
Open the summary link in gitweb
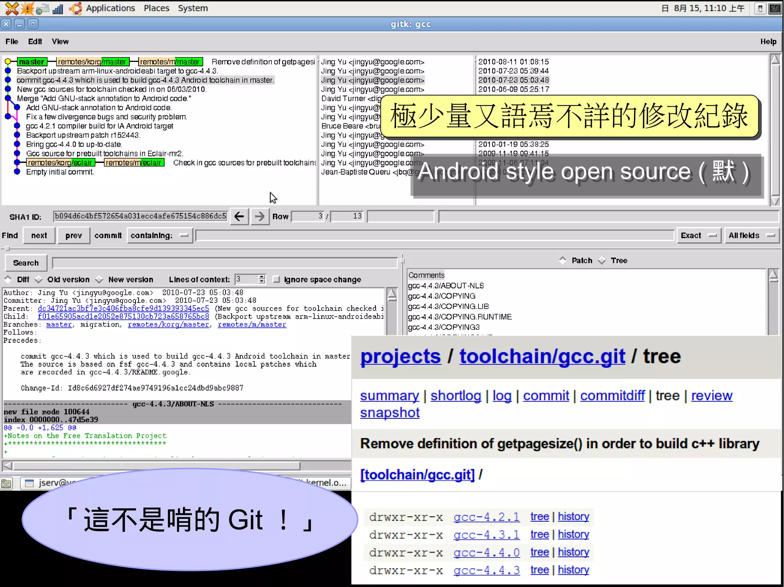tap(389, 396)
